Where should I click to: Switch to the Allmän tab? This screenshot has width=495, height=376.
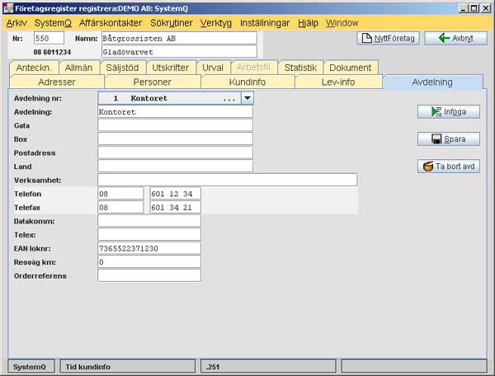coord(78,68)
